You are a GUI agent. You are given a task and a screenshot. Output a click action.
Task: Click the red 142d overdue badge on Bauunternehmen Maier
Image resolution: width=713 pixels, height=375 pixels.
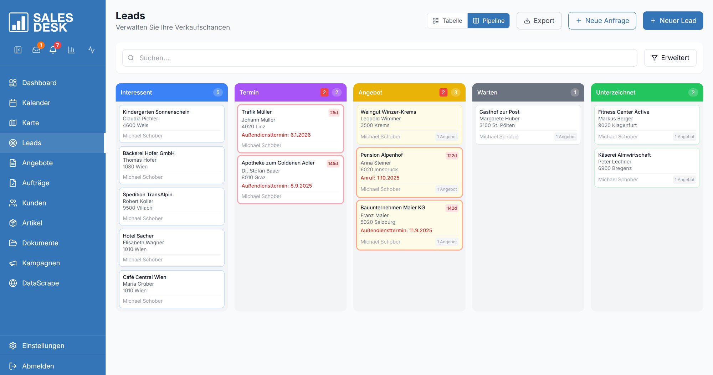pos(452,208)
